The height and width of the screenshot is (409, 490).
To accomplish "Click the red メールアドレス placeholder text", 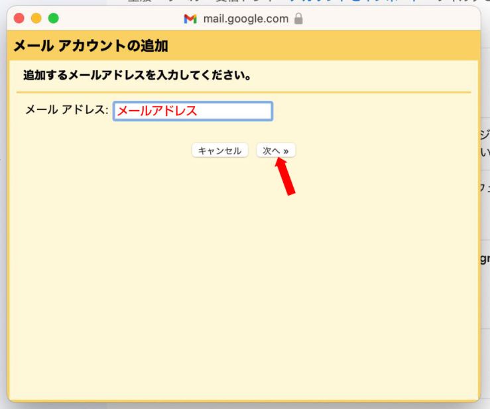I will (x=157, y=111).
